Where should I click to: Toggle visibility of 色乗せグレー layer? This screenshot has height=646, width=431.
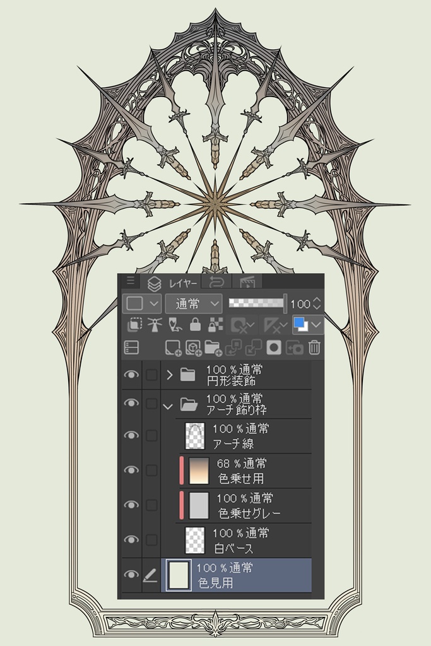pyautogui.click(x=131, y=504)
